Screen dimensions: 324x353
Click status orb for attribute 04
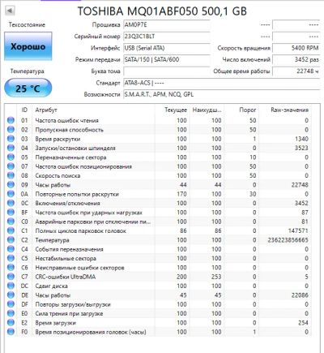click(x=11, y=148)
